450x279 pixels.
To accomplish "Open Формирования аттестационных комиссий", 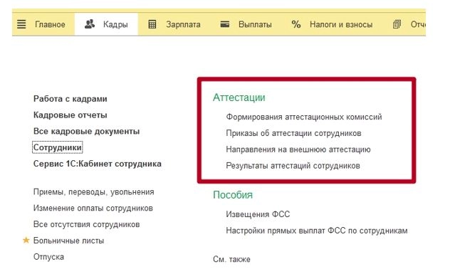I will [x=304, y=117].
